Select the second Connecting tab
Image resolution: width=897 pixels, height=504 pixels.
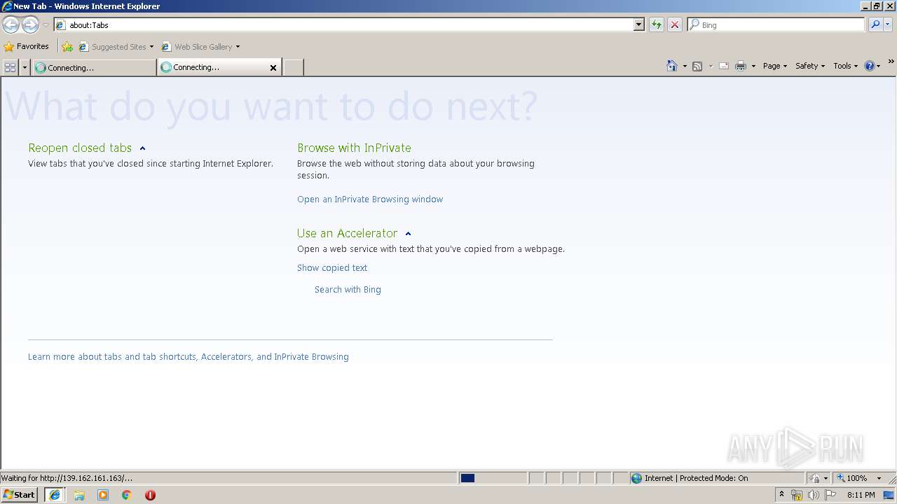pyautogui.click(x=214, y=67)
